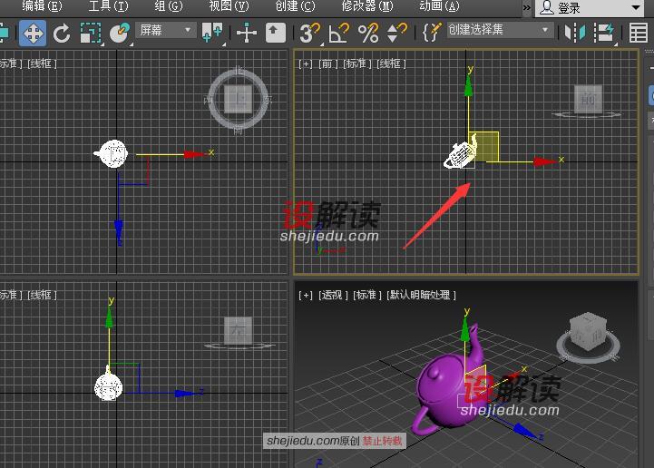
Task: Toggle keyboard shortcut override icon
Action: click(275, 33)
